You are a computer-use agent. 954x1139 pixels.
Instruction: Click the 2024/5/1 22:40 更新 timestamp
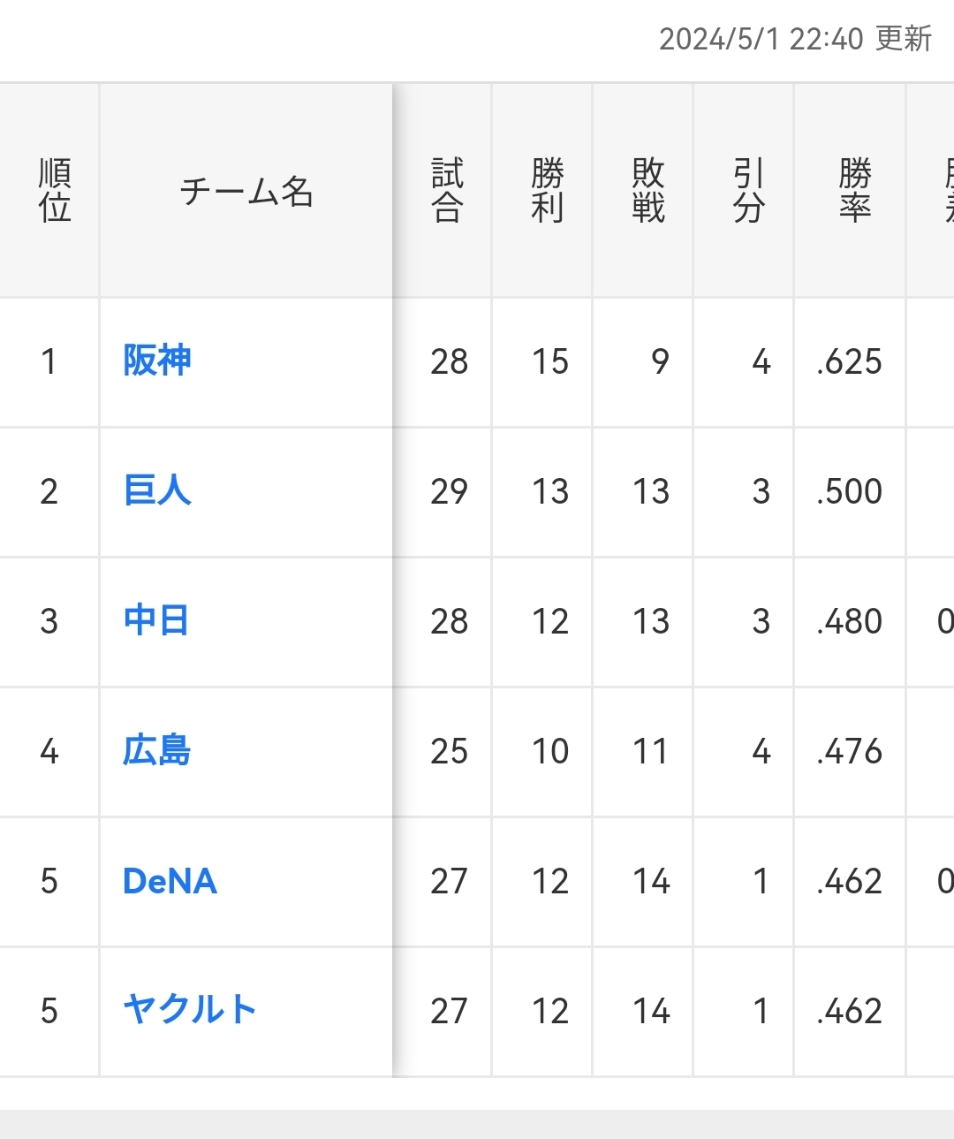click(795, 39)
